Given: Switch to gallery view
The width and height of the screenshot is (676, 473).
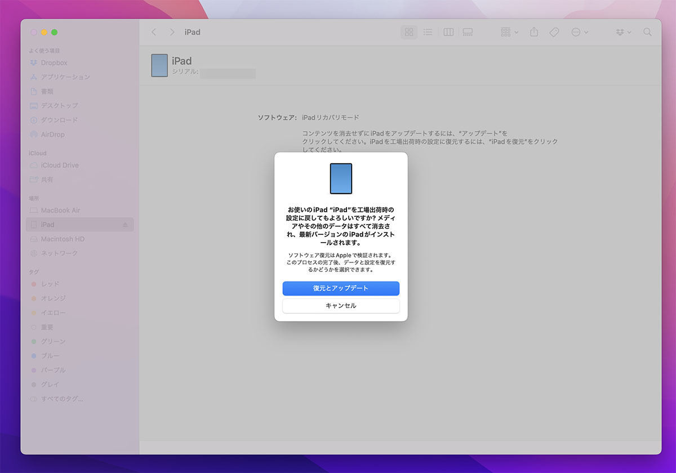Looking at the screenshot, I should pyautogui.click(x=468, y=32).
